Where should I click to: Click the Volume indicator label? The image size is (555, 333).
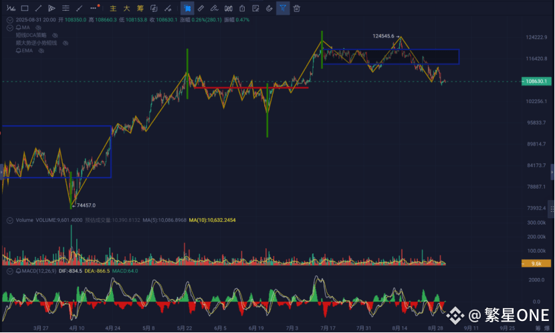point(25,220)
